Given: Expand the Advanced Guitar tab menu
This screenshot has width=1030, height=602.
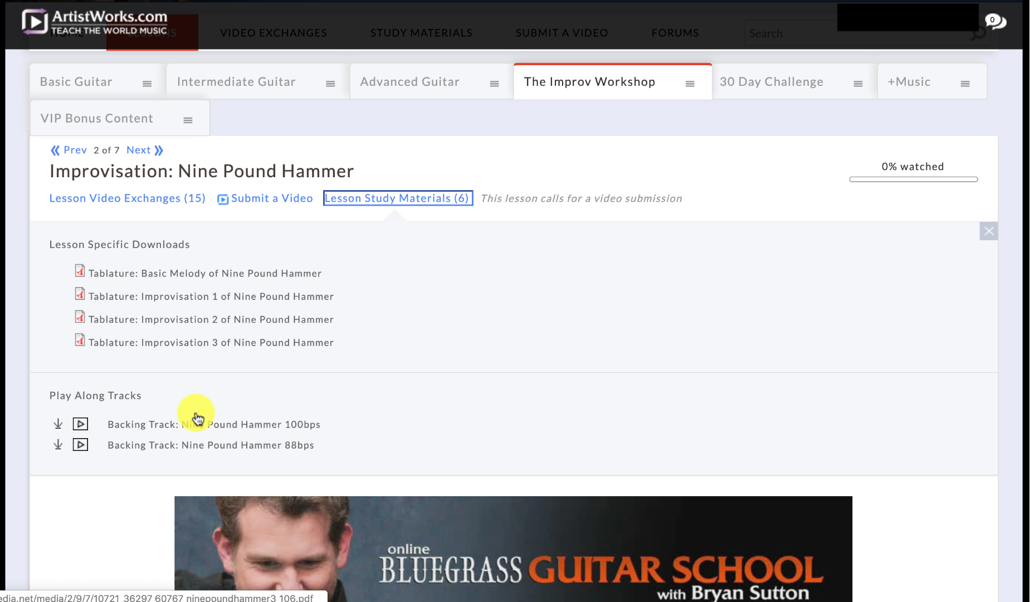Looking at the screenshot, I should (494, 84).
